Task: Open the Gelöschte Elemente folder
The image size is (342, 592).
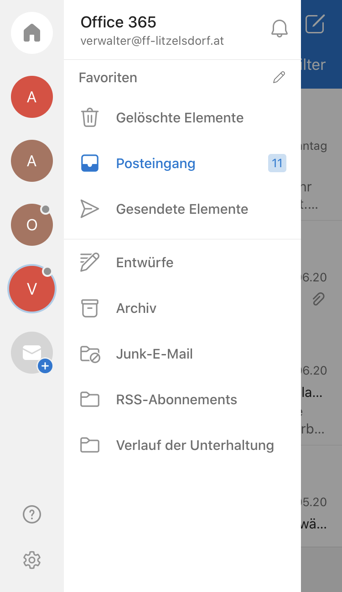Action: tap(182, 117)
